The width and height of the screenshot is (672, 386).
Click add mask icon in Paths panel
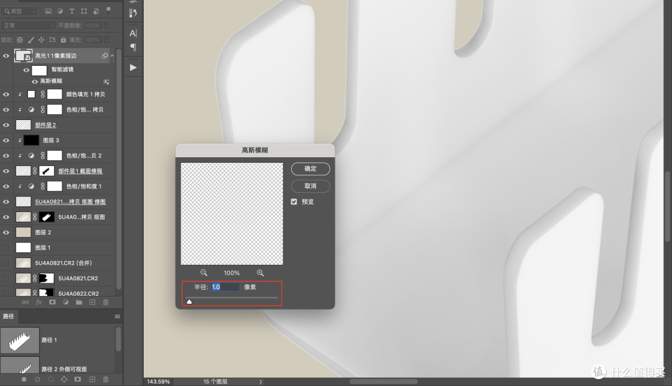point(78,380)
